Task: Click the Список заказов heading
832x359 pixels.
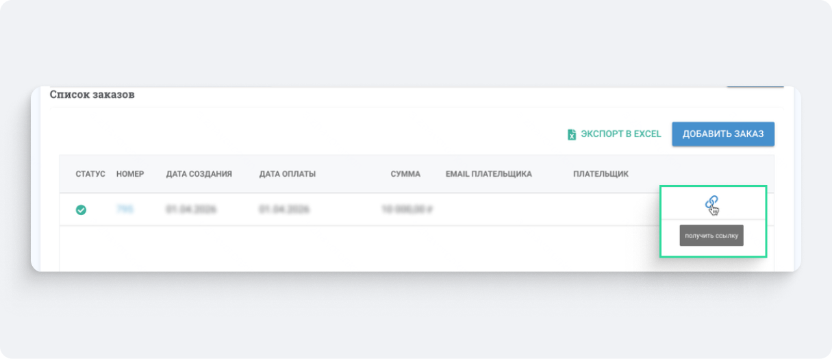Action: pos(92,95)
